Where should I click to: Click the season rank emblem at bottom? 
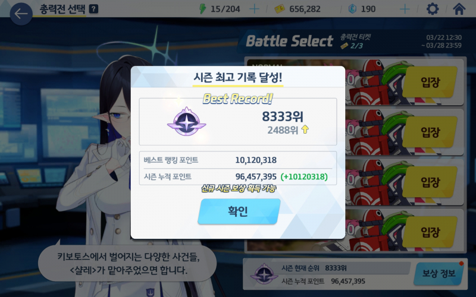(264, 274)
